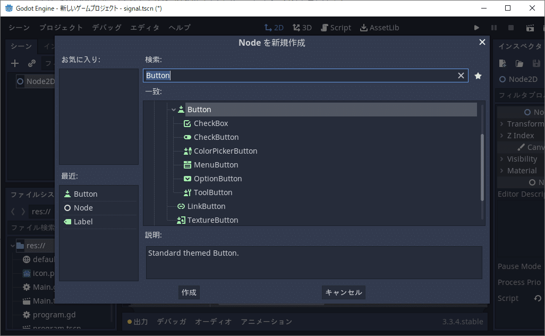Screen dimensions: 545x336
Task: Select the CheckButton node type
Action: pyautogui.click(x=216, y=137)
